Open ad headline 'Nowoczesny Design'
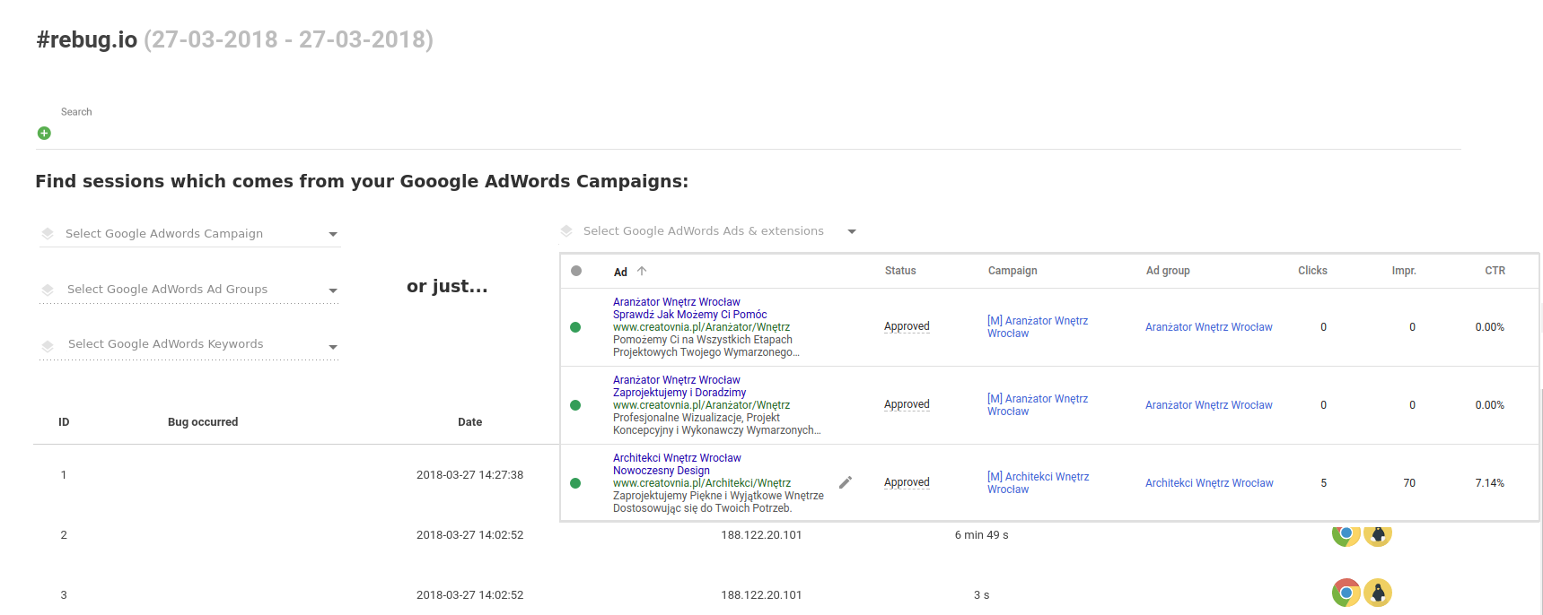The height and width of the screenshot is (615, 1543). point(662,471)
